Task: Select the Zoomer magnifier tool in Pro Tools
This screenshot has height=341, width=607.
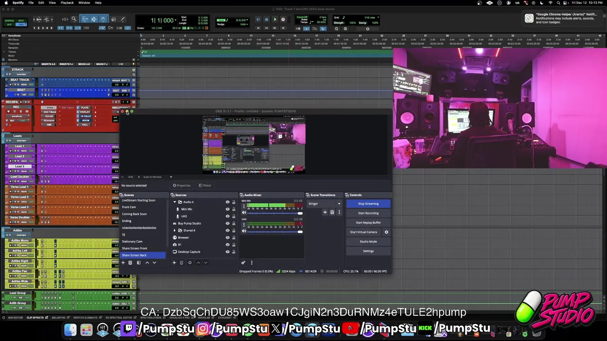Action: 74,19
